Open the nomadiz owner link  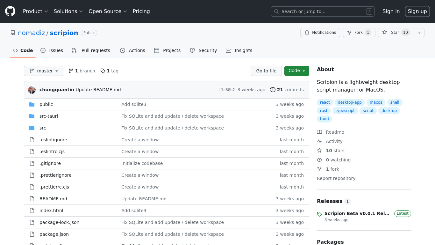click(x=32, y=33)
